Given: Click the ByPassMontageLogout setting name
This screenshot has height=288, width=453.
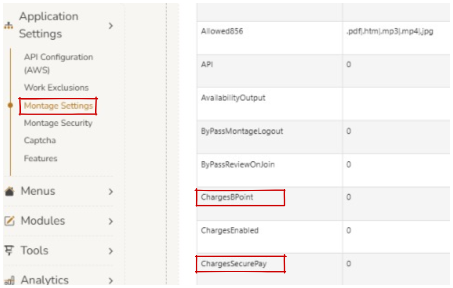Looking at the screenshot, I should tap(242, 131).
